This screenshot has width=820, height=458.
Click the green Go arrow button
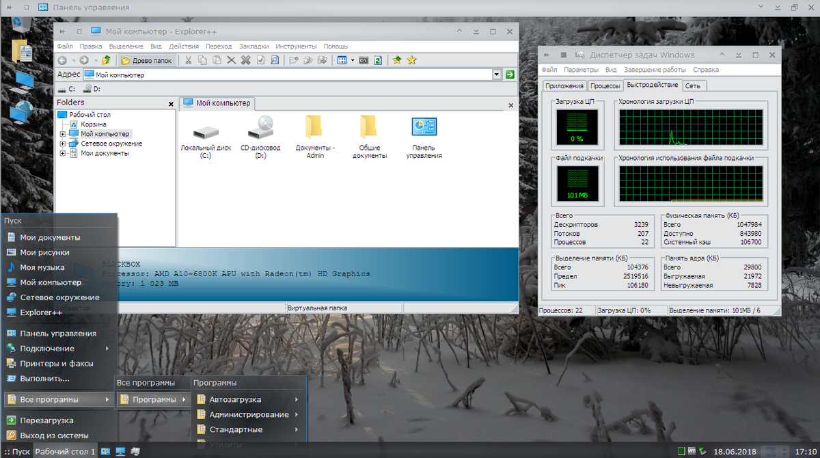click(x=510, y=75)
